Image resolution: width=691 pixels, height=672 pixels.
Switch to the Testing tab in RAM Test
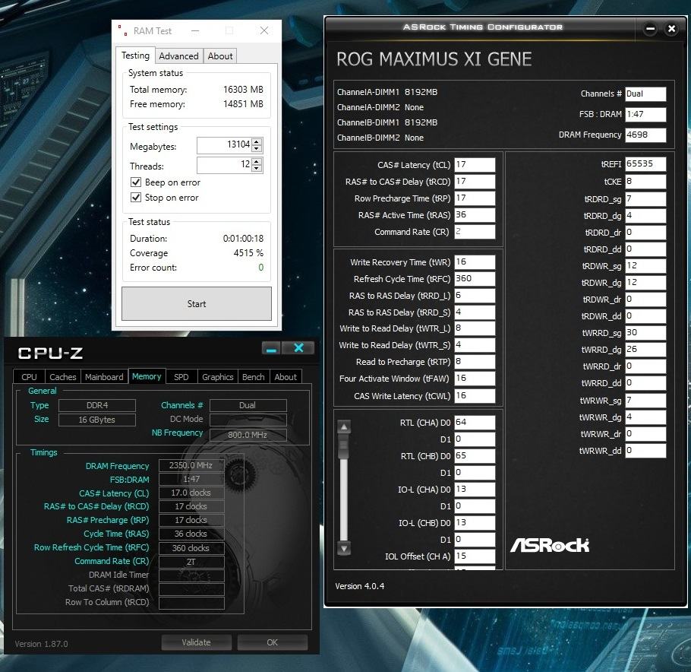click(135, 55)
